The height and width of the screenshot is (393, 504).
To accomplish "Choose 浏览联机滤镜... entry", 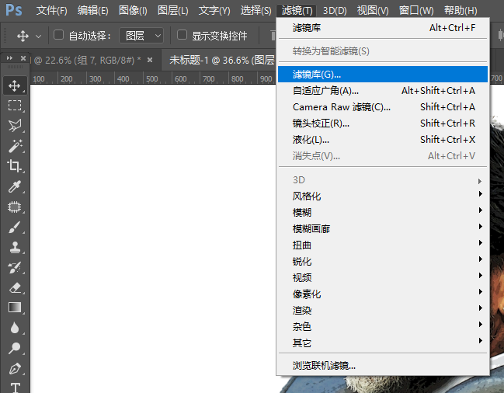I will click(x=383, y=365).
